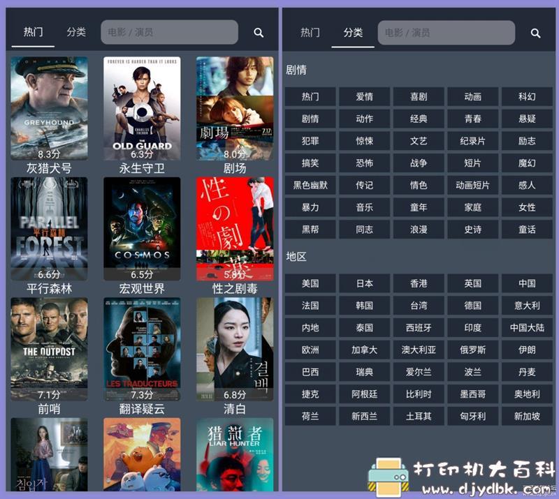Click the 永生守卫 title text

(x=142, y=168)
